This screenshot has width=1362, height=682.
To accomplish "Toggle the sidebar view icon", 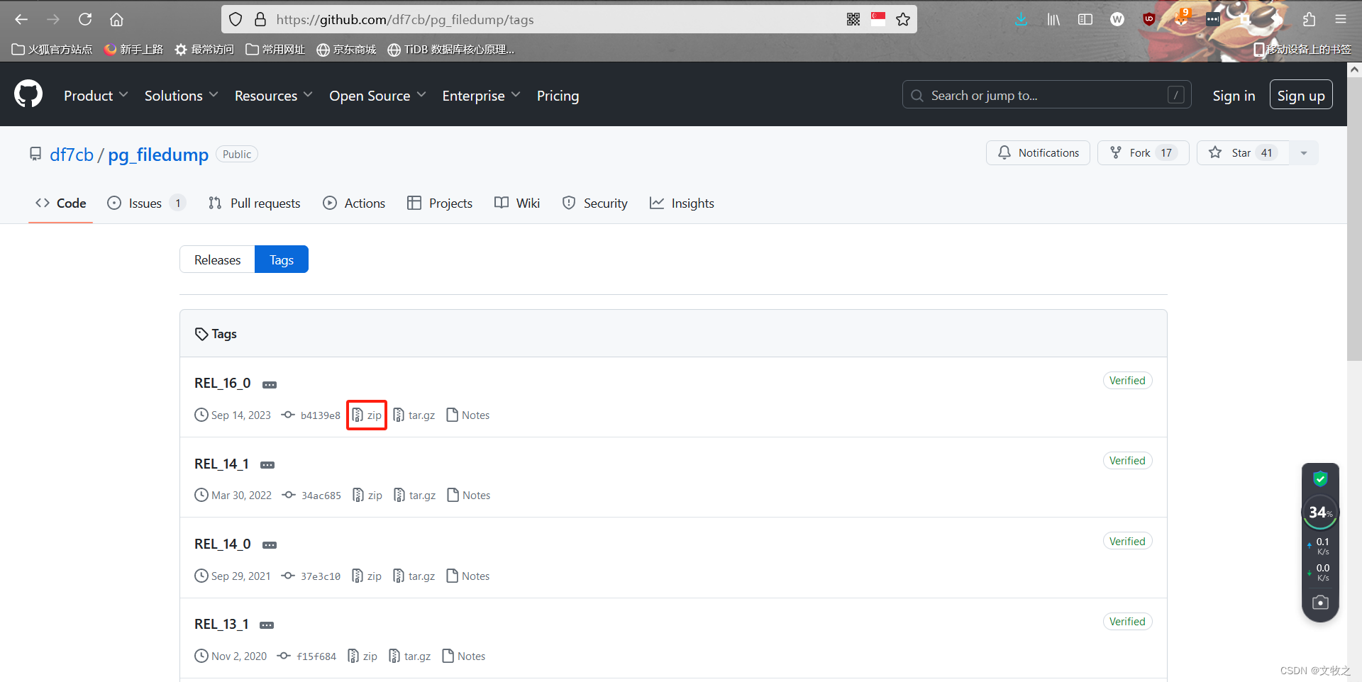I will coord(1085,19).
